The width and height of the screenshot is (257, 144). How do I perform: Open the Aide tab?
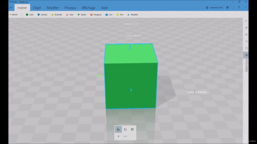coord(104,8)
